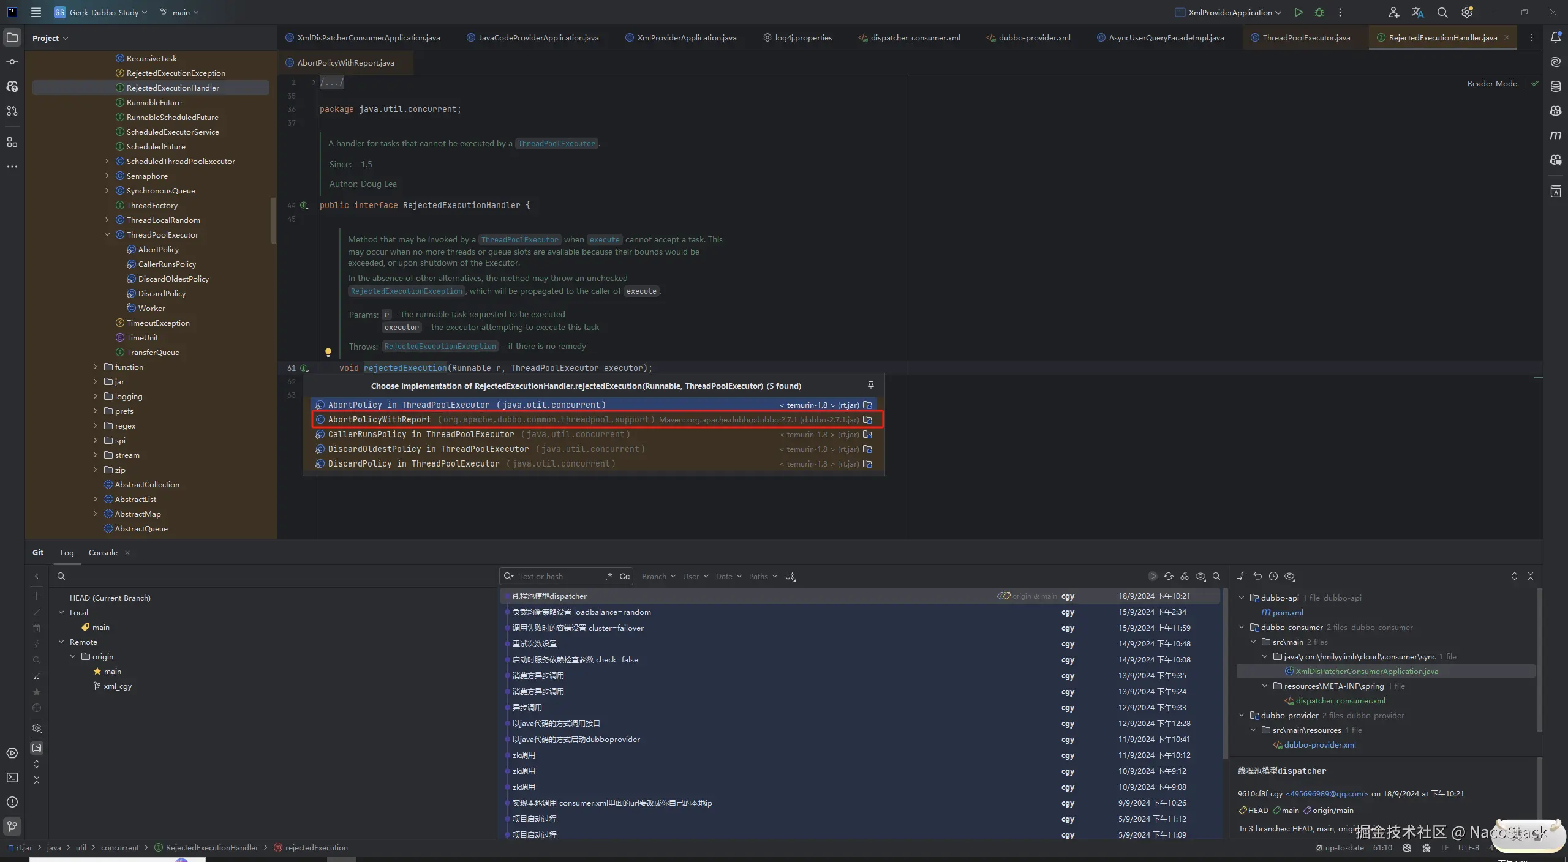Collapse the ThreadPoolExecutor tree node

(107, 234)
